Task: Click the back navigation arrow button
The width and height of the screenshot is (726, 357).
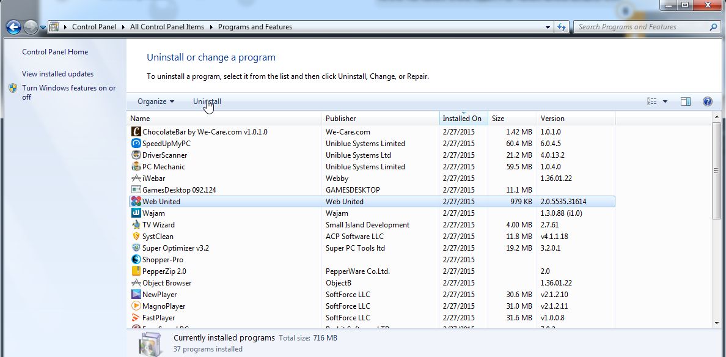Action: pyautogui.click(x=14, y=27)
